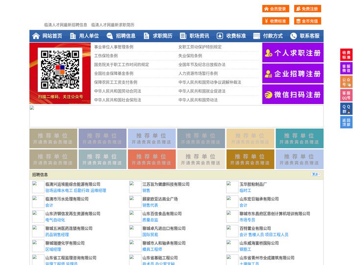
Task: Open job 模具工程师 listing
Action: click(x=152, y=249)
